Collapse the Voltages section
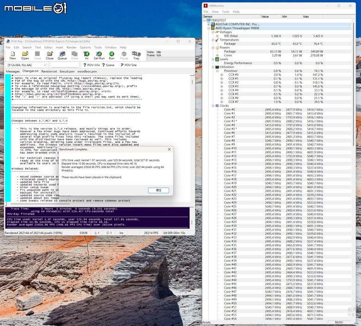The height and width of the screenshot is (326, 361). [x=213, y=32]
